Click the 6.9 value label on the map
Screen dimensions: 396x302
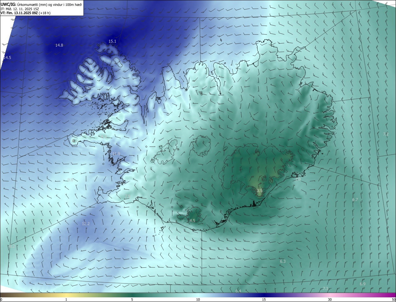(363, 284)
